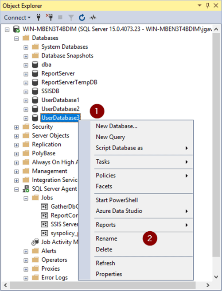
Task: Click the GatherDb job icon
Action: point(44,207)
